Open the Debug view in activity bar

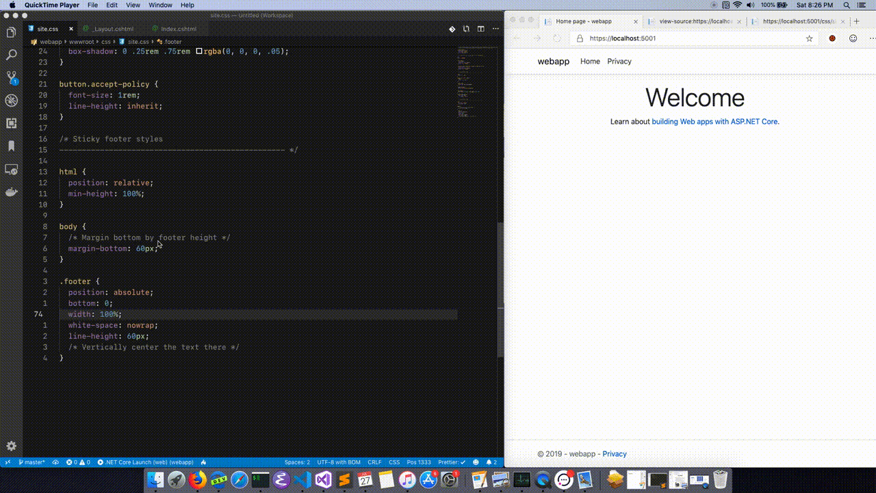[11, 101]
